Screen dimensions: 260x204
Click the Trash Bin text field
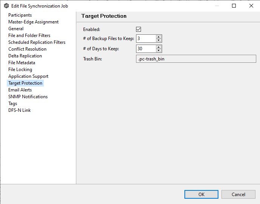click(196, 59)
